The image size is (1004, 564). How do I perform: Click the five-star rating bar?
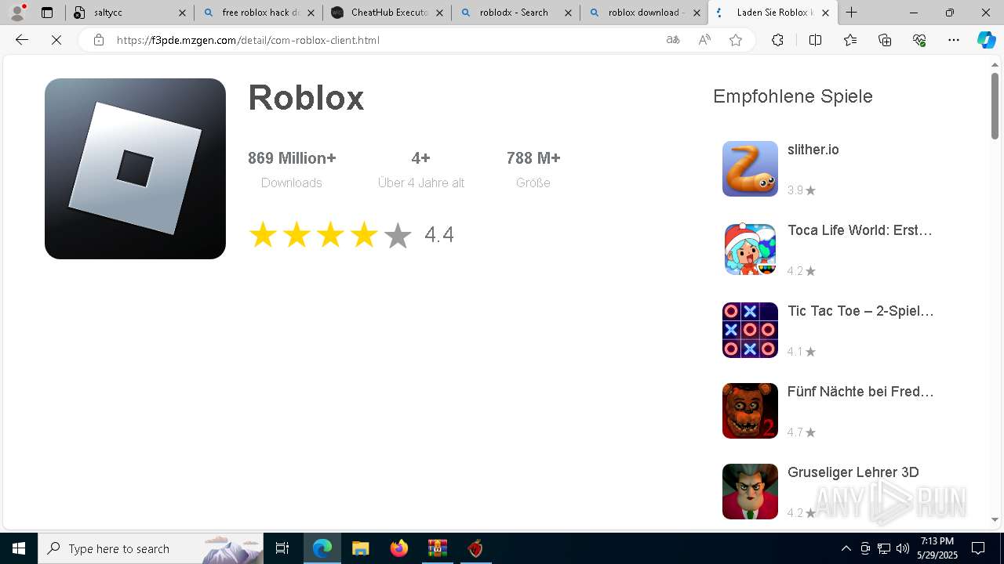pyautogui.click(x=330, y=235)
